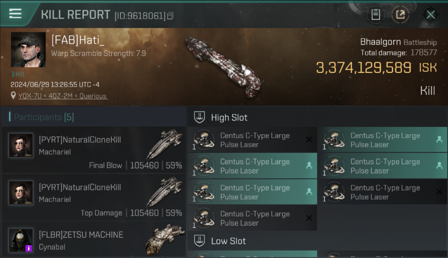Image resolution: width=448 pixels, height=258 pixels.
Task: Click the Low Slot section header label
Action: [228, 241]
